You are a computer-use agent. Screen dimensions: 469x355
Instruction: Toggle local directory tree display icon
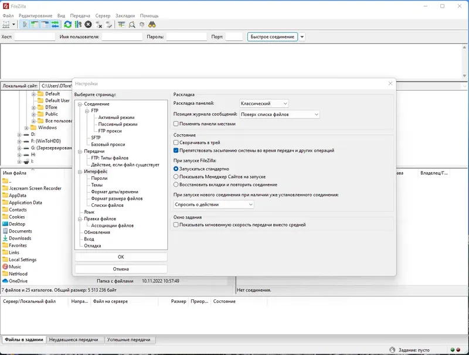pos(35,25)
